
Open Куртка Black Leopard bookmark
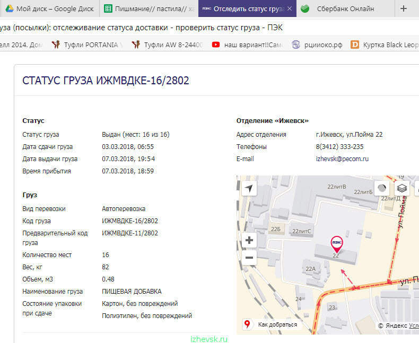(385, 45)
